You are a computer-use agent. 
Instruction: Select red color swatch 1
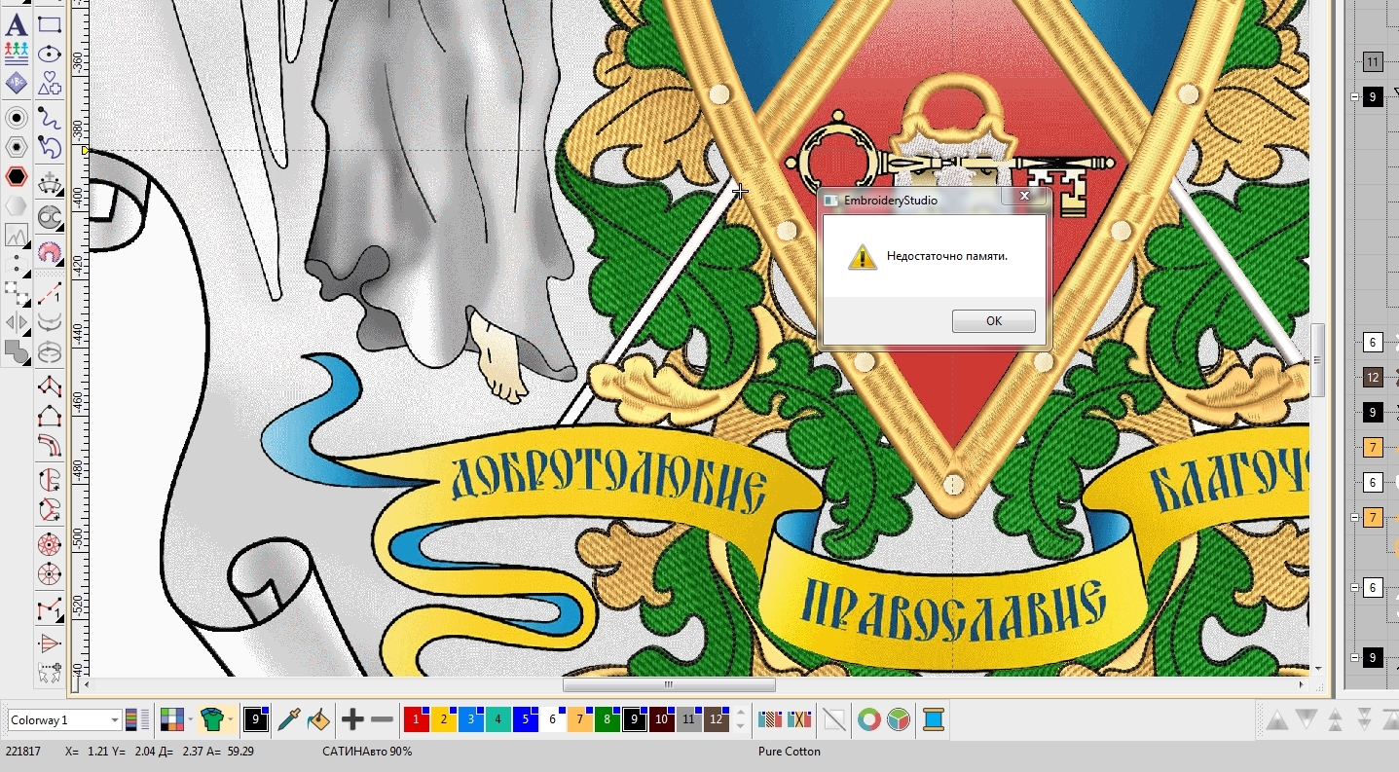click(x=416, y=720)
